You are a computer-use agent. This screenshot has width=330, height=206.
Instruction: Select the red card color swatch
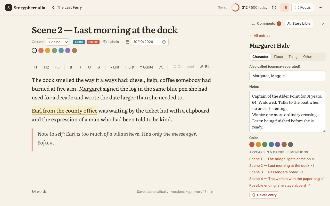coord(41,50)
